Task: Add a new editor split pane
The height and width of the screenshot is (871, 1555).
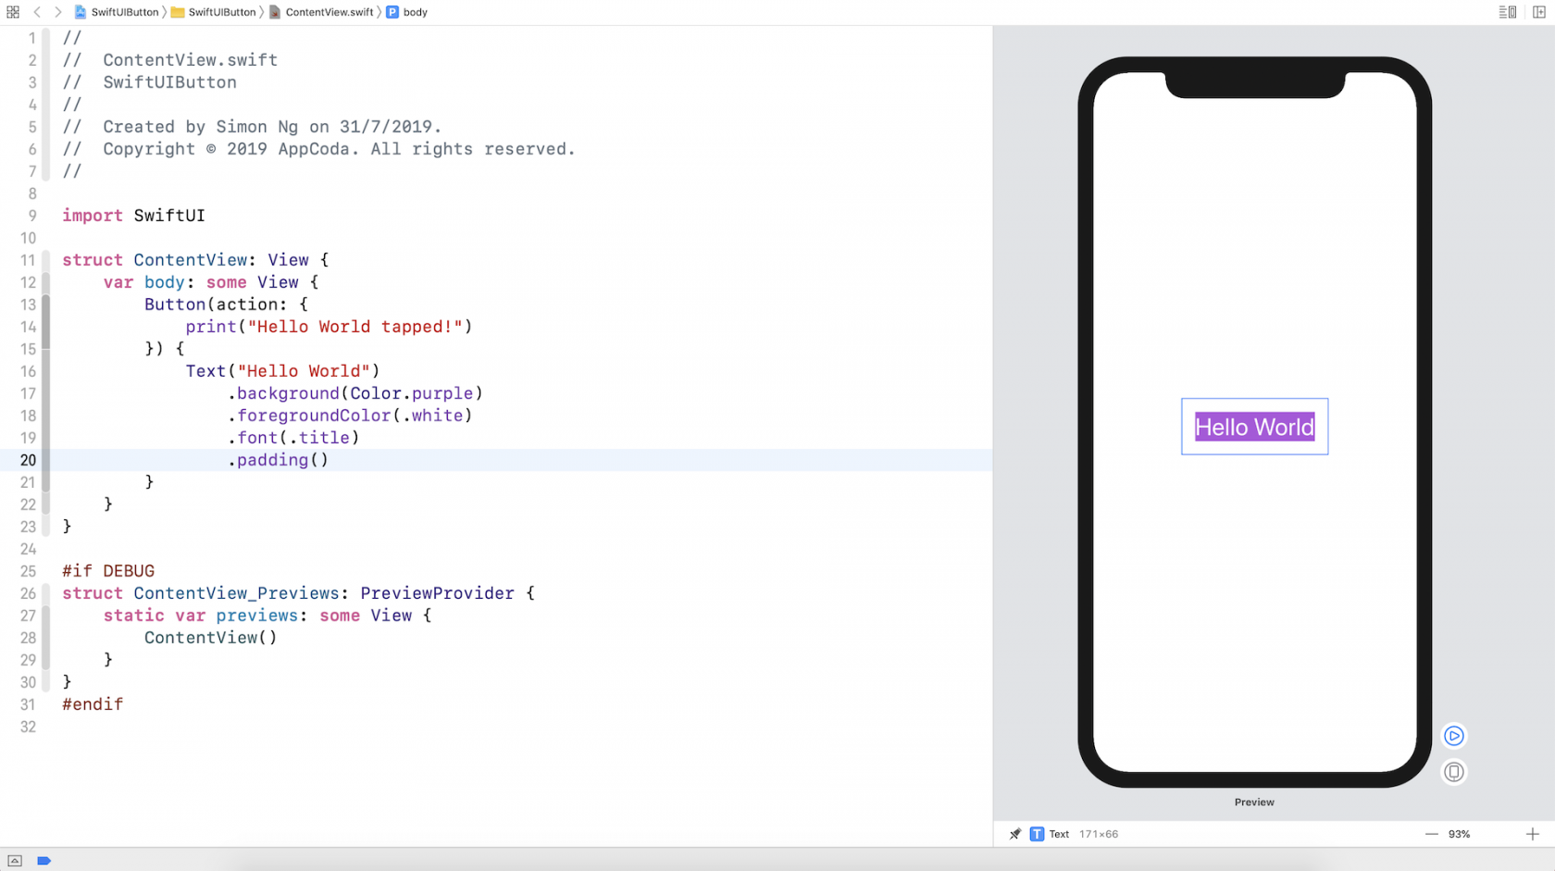Action: point(1537,12)
